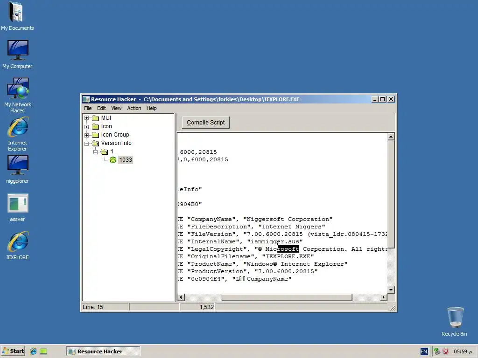Select IEXPLORE file on desktop
Screen dimensions: 478x358
pos(17,246)
